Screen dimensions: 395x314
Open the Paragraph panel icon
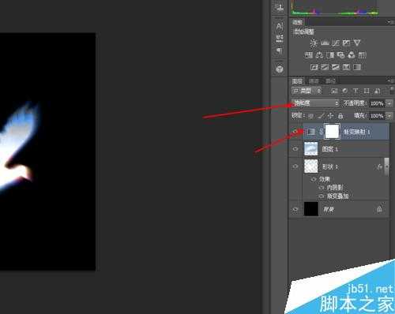(x=280, y=50)
